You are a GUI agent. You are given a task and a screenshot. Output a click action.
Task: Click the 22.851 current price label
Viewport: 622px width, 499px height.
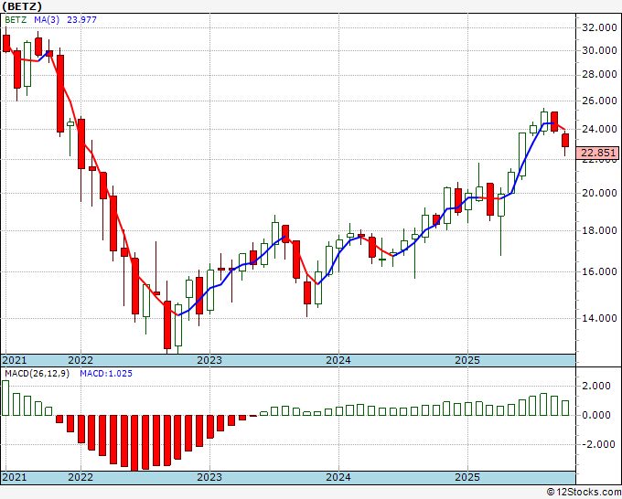598,153
